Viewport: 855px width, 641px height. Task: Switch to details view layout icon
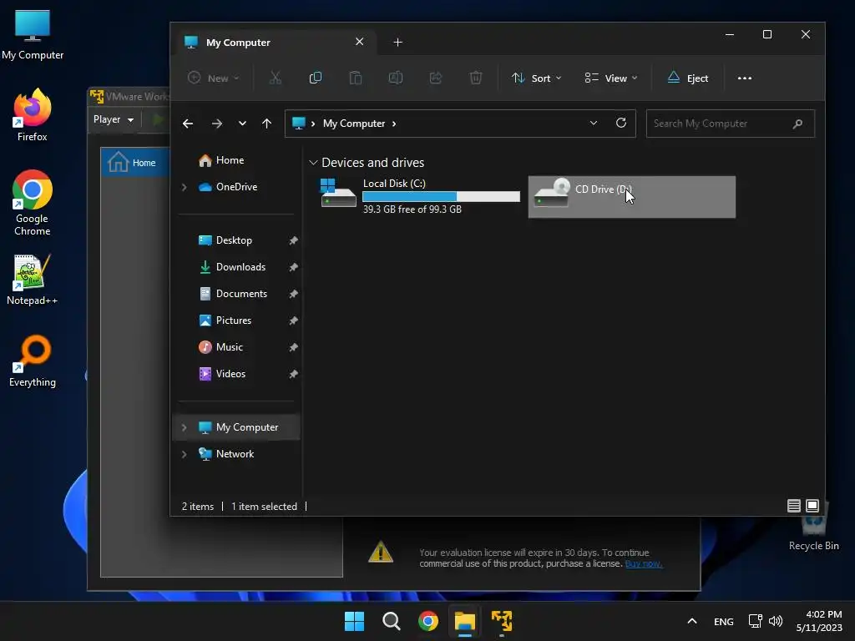pos(793,506)
